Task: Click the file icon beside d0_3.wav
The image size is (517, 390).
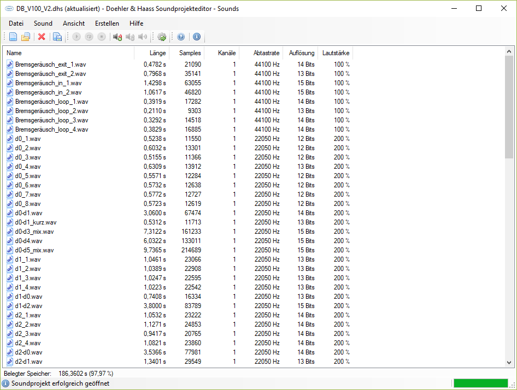Action: pyautogui.click(x=10, y=157)
